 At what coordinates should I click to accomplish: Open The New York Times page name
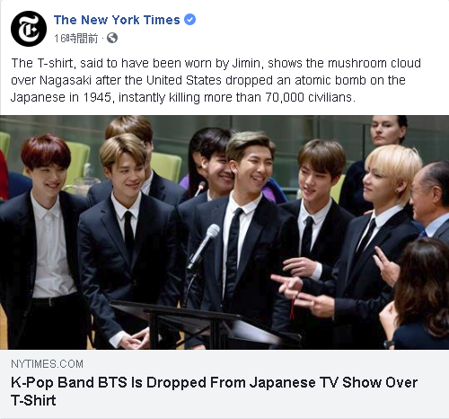pos(117,20)
